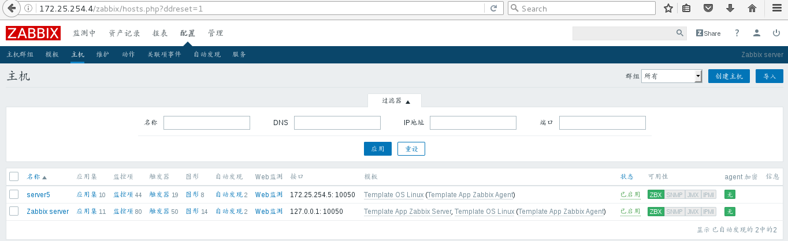Click the logout power icon

tap(775, 33)
